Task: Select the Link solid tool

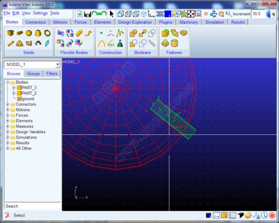Action: tap(10, 43)
